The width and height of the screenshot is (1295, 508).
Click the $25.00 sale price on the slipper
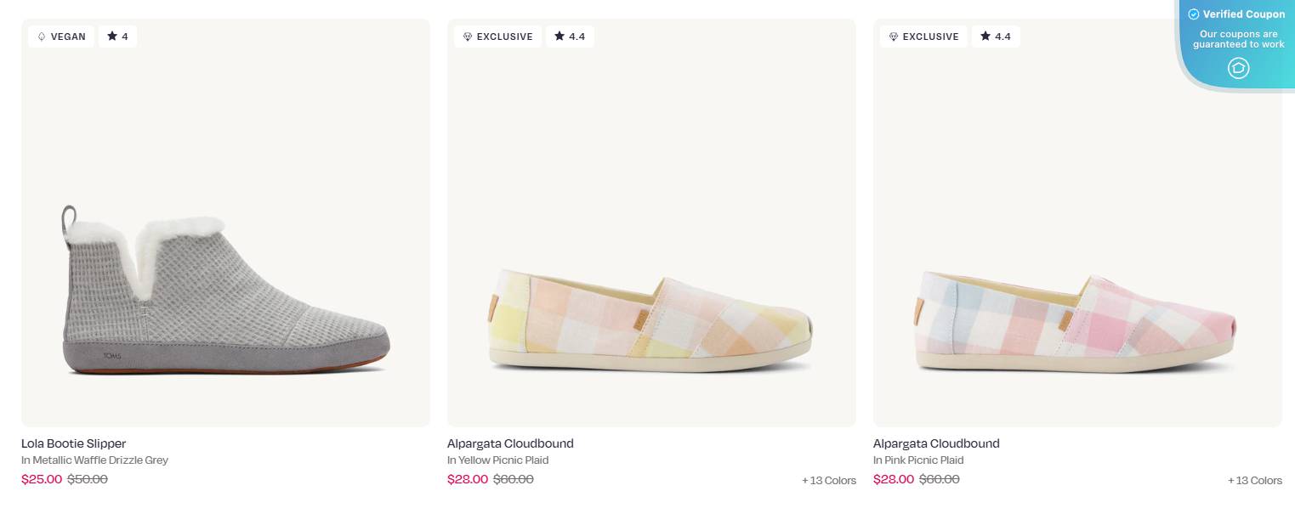(42, 479)
